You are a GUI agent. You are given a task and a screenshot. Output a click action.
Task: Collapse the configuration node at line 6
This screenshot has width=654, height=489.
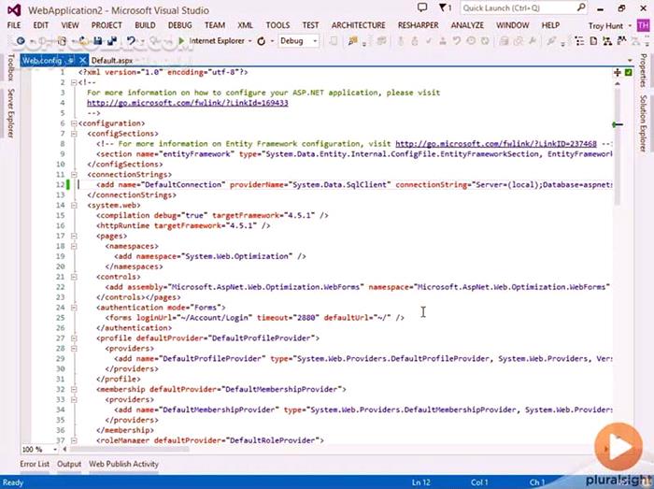(x=74, y=123)
